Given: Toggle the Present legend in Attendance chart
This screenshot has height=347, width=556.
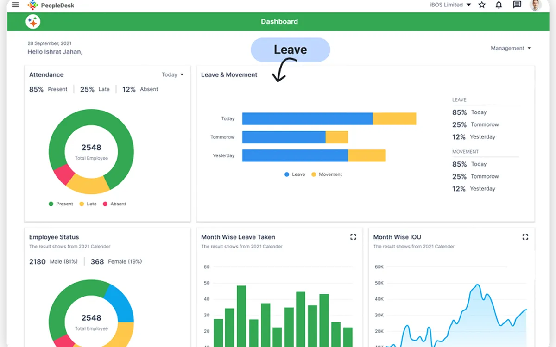Looking at the screenshot, I should 61,204.
